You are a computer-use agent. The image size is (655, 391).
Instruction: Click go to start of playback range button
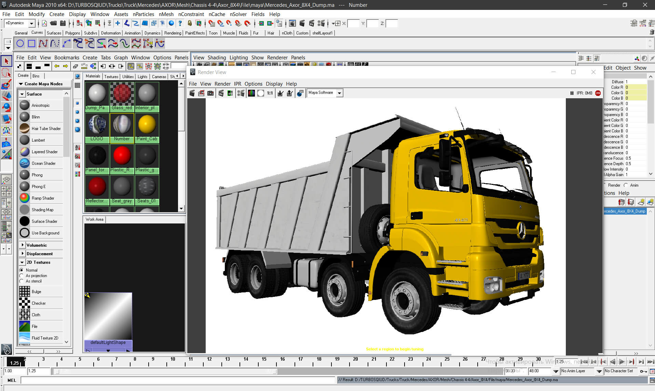click(584, 362)
